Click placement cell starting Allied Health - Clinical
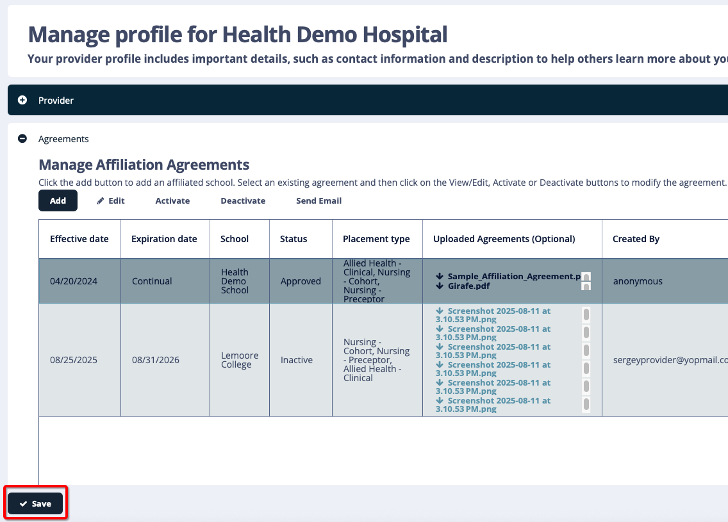728x522 pixels. coord(377,281)
